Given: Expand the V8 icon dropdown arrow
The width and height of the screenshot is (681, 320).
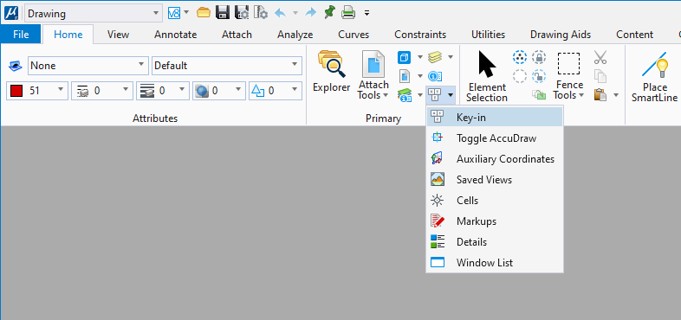Looking at the screenshot, I should coord(187,13).
